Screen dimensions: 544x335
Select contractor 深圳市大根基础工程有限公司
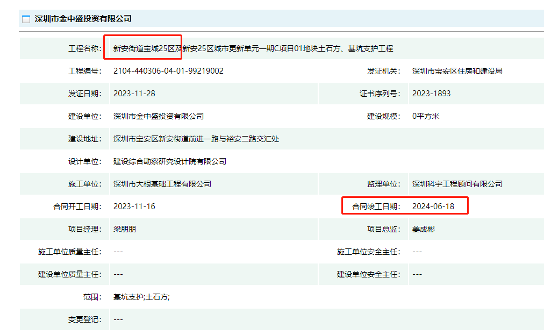pyautogui.click(x=162, y=184)
